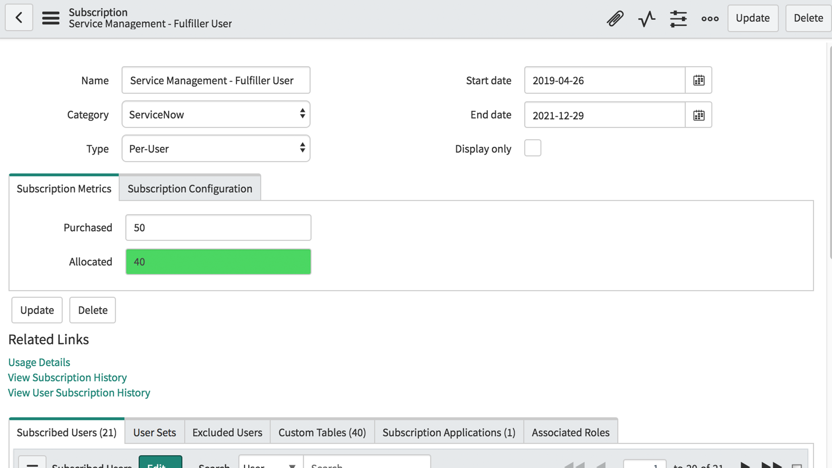Add an attachment using the paperclip icon
The image size is (832, 468).
pyautogui.click(x=615, y=18)
